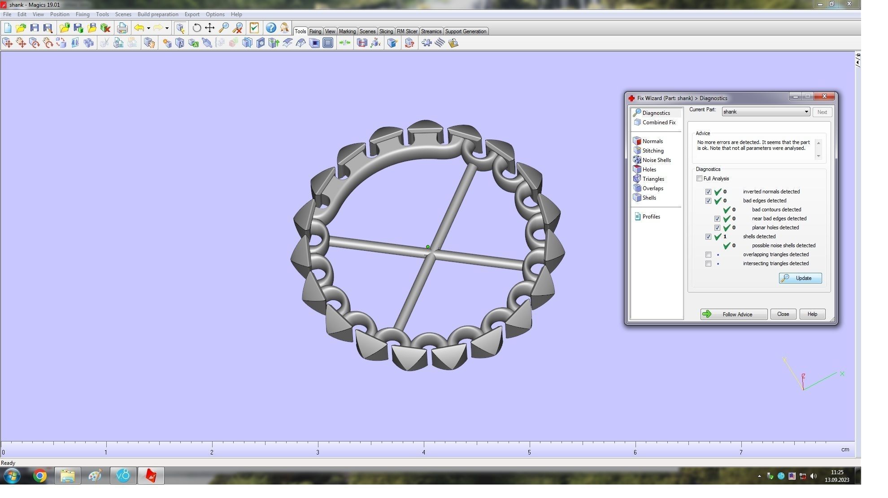Click the Save icon in toolbar
This screenshot has width=888, height=498.
coord(34,28)
